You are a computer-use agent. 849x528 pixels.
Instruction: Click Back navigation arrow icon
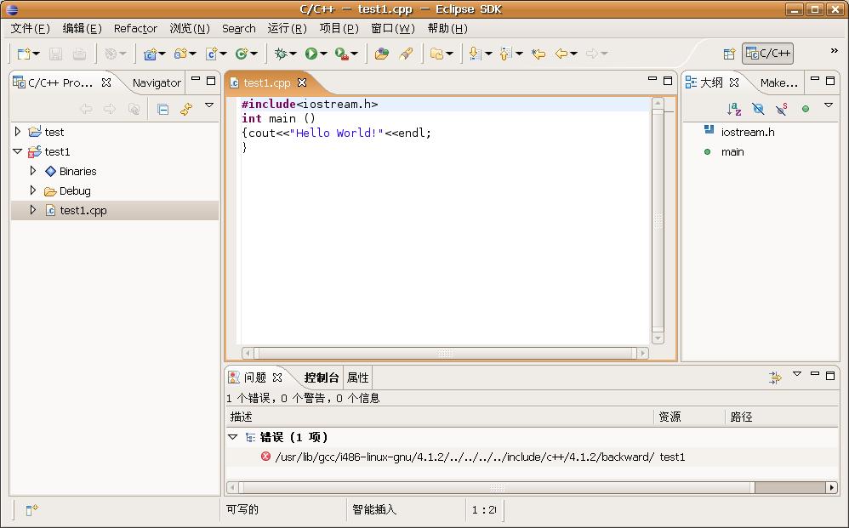click(561, 54)
